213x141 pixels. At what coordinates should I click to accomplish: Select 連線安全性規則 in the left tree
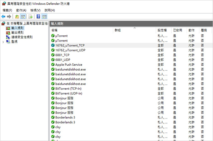coord(22,37)
